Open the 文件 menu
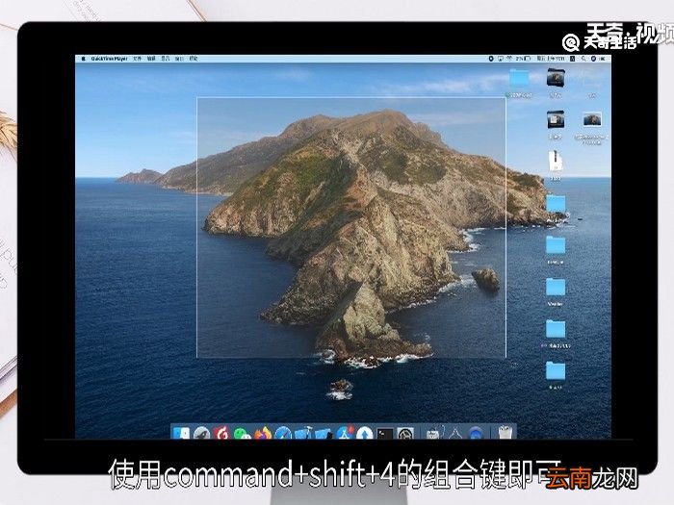 (137, 59)
